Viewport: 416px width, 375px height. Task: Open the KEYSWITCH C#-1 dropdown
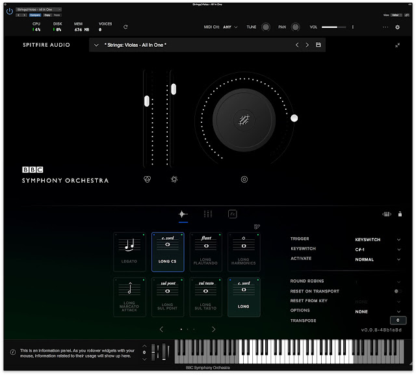[378, 250]
